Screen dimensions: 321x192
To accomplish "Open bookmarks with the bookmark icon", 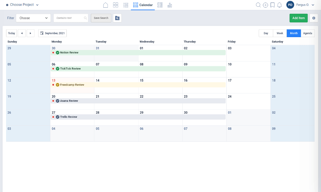I will [273, 5].
